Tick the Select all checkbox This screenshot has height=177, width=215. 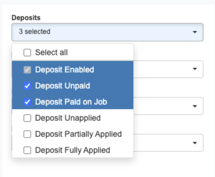27,53
